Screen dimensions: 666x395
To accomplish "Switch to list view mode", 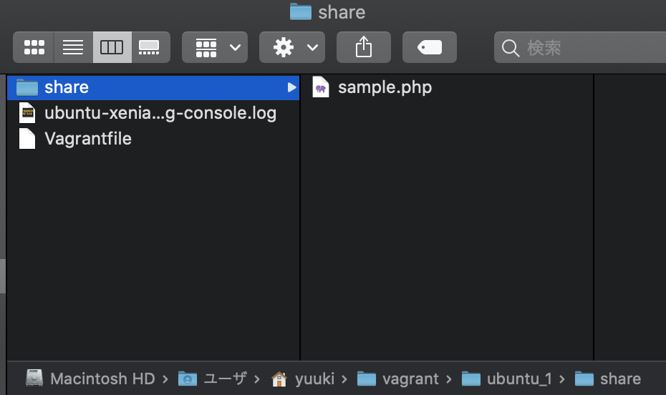I will coord(73,48).
